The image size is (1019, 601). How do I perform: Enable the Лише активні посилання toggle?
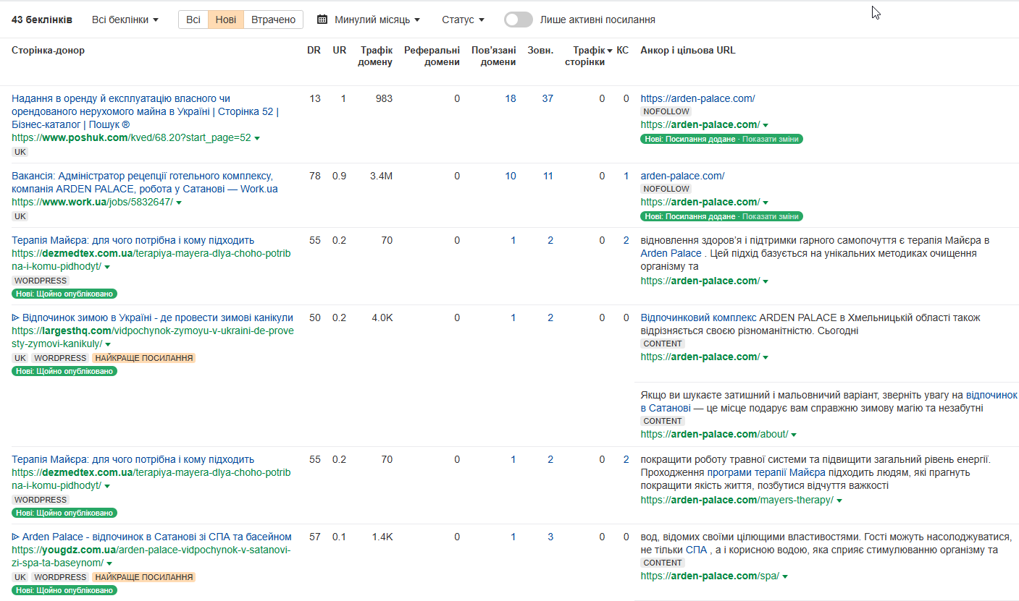coord(519,20)
